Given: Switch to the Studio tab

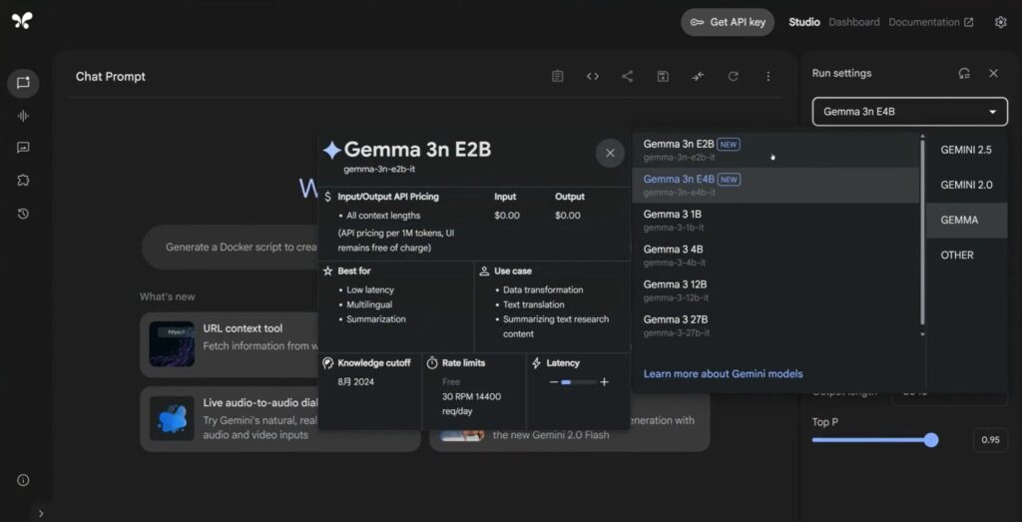Looking at the screenshot, I should (x=804, y=22).
